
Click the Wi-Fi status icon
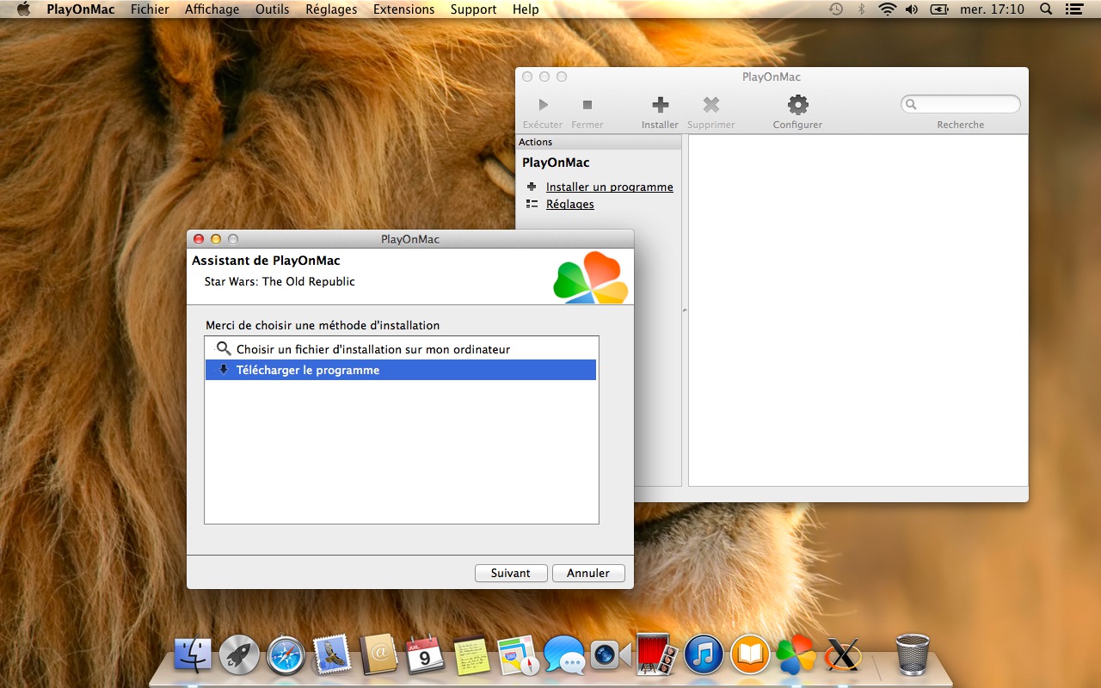click(887, 9)
